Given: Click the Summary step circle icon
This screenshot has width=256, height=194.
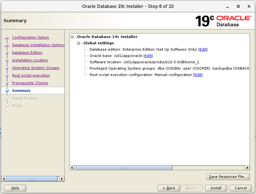Looking at the screenshot, I should coord(7,91).
